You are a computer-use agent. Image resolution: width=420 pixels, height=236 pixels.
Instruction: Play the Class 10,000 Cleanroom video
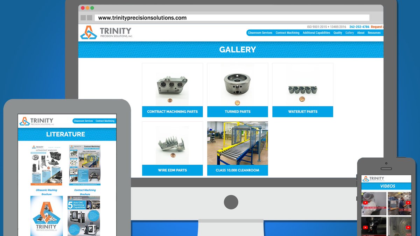tap(365, 202)
